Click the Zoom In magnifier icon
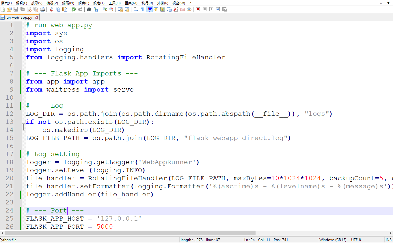Screen dimensions: 393x243 105,9
